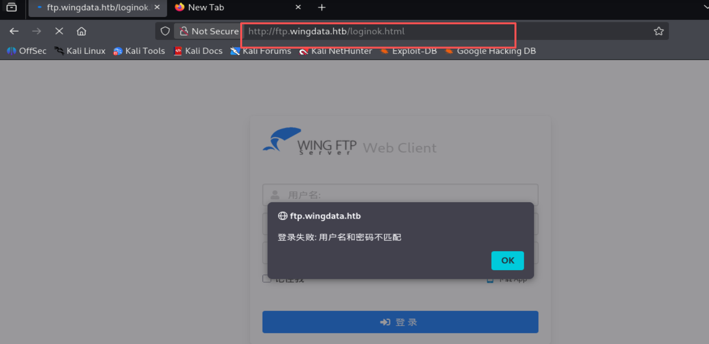The height and width of the screenshot is (344, 709).
Task: Click the Wing FTP Server logo
Action: [x=310, y=141]
